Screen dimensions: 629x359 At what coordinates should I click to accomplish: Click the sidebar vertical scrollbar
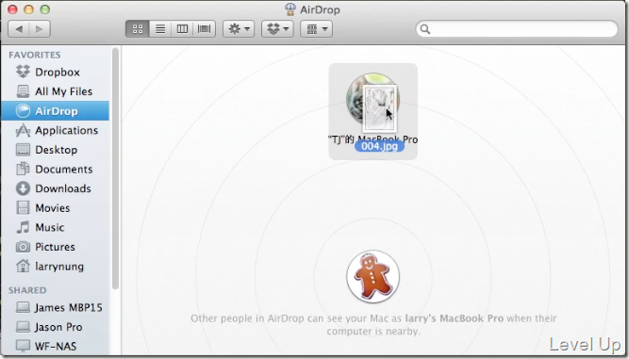point(115,169)
